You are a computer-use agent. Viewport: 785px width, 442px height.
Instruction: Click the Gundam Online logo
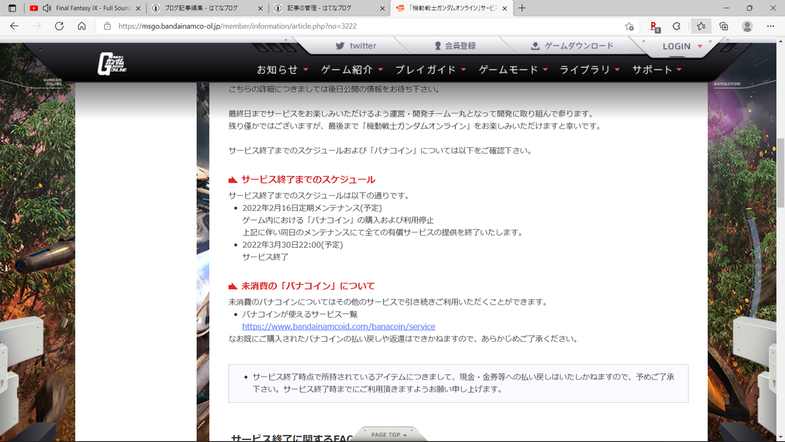(x=111, y=64)
